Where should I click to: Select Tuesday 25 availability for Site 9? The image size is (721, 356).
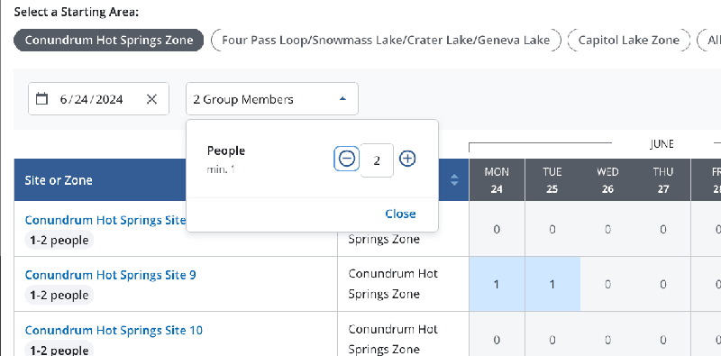click(x=552, y=284)
